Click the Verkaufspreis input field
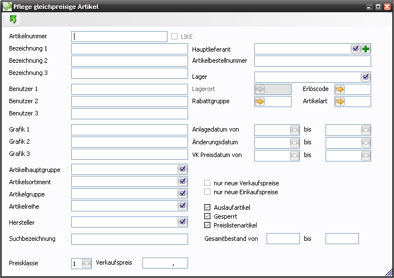 pos(165,263)
